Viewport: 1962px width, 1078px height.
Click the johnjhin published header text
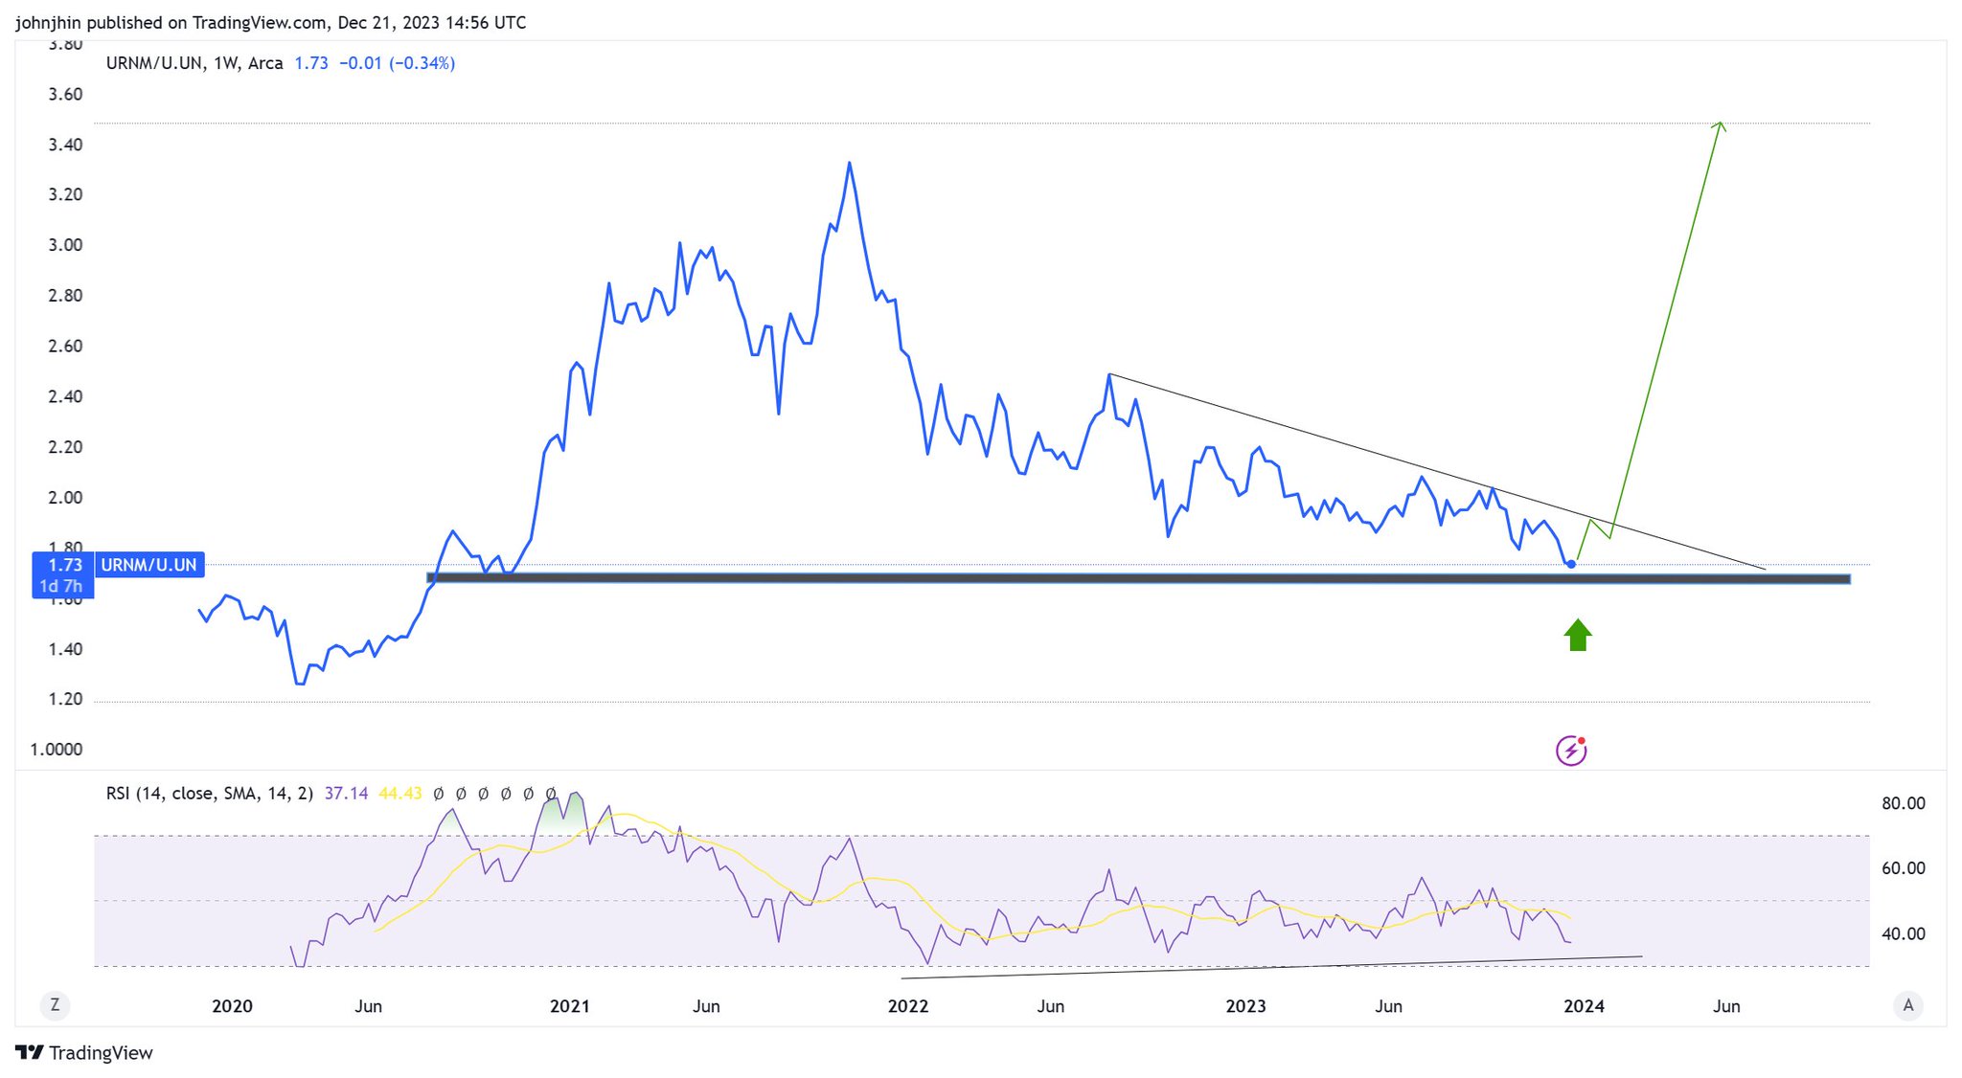tap(270, 22)
